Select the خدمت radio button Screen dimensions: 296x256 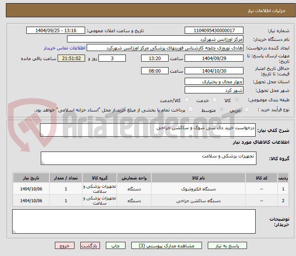point(214,100)
